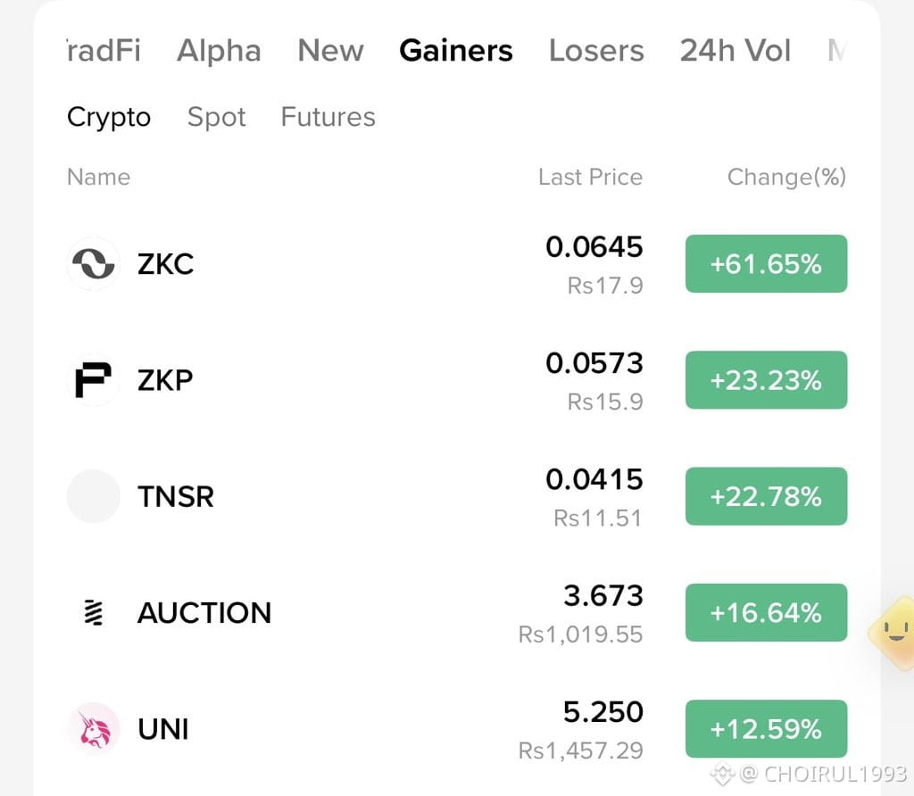Select the Gainers tab
This screenshot has width=914, height=796.
click(x=456, y=50)
